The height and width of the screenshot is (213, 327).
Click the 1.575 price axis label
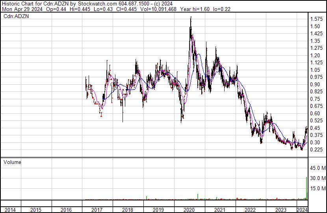click(x=316, y=19)
